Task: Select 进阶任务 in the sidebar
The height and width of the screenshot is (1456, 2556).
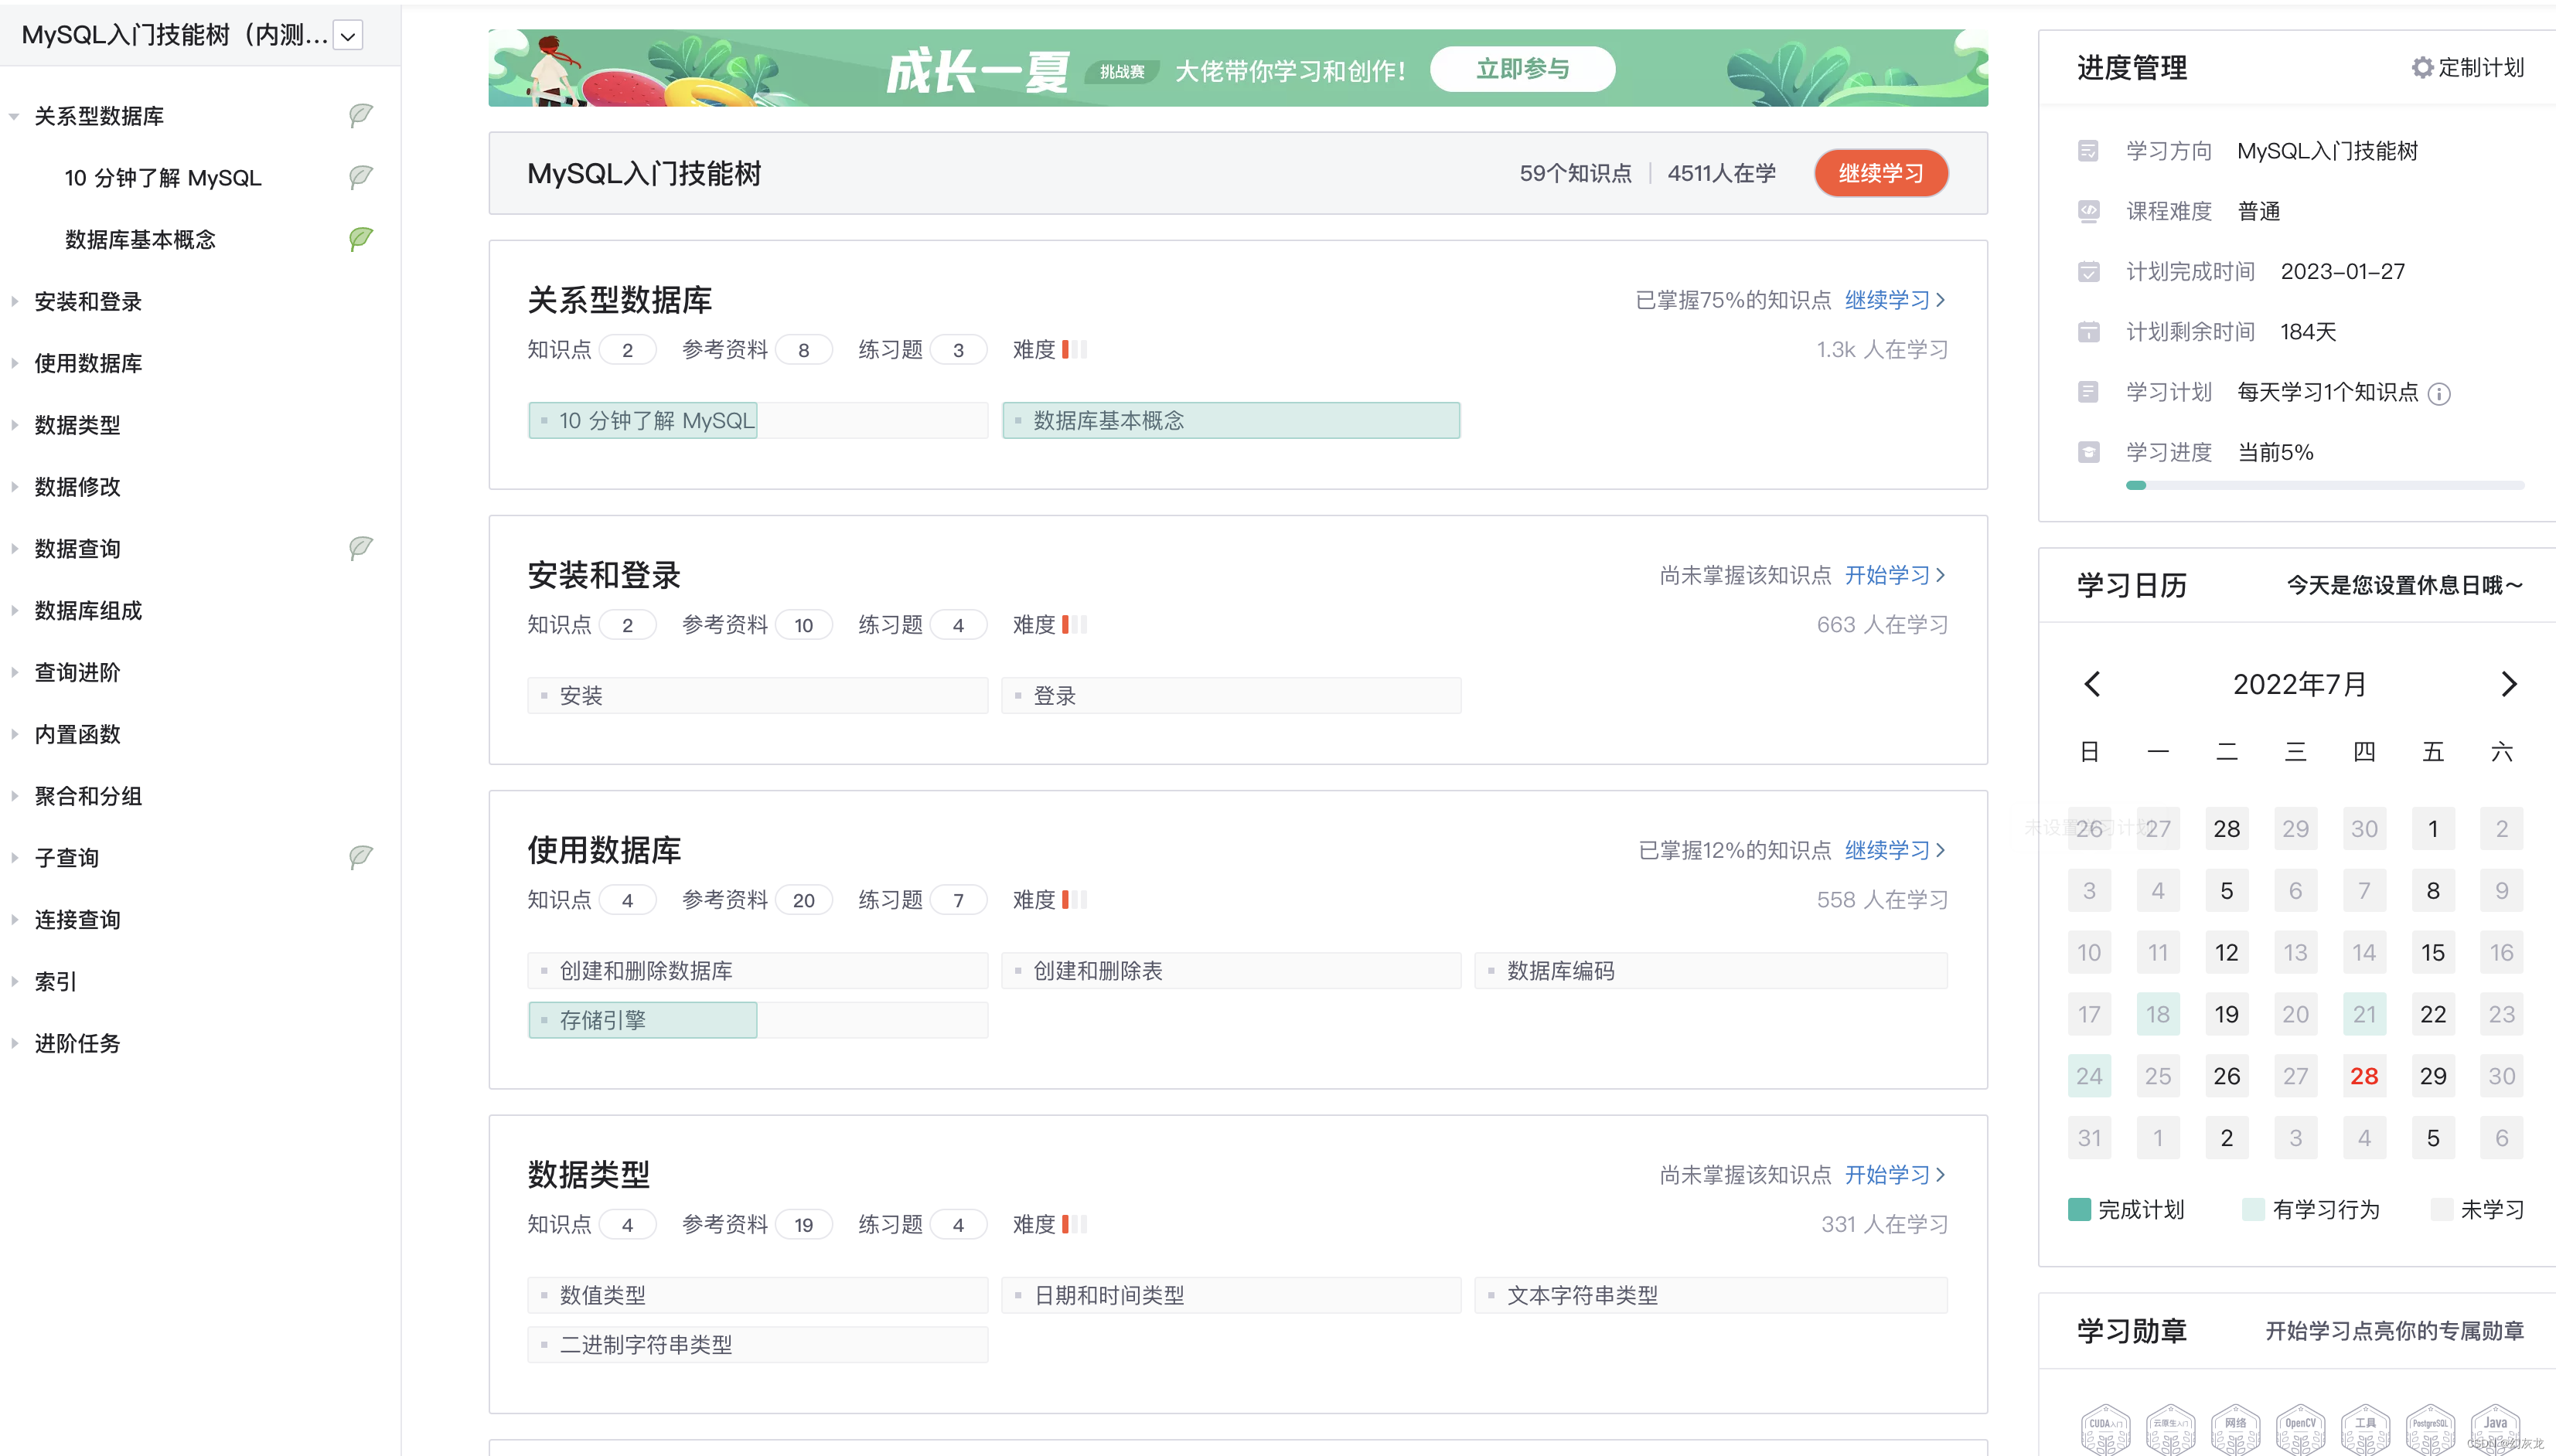Action: click(77, 1043)
